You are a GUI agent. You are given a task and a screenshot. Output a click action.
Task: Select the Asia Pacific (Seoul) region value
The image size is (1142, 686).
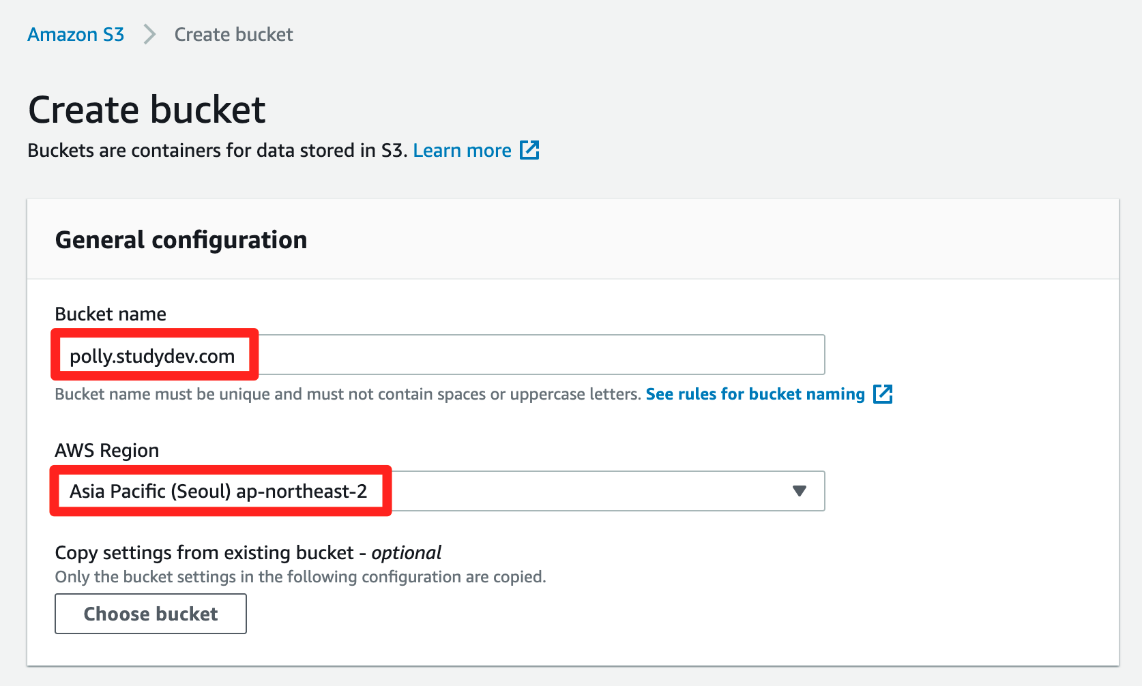[218, 491]
